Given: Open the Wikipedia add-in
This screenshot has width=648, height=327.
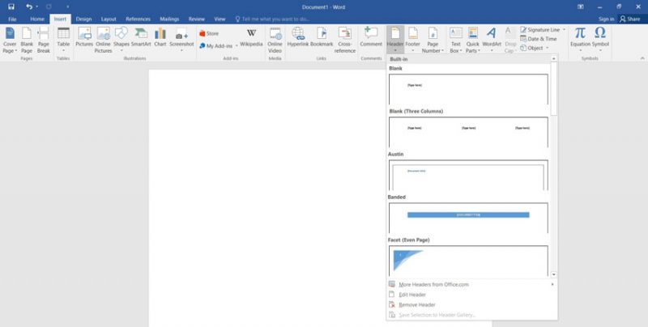Looking at the screenshot, I should [x=251, y=38].
